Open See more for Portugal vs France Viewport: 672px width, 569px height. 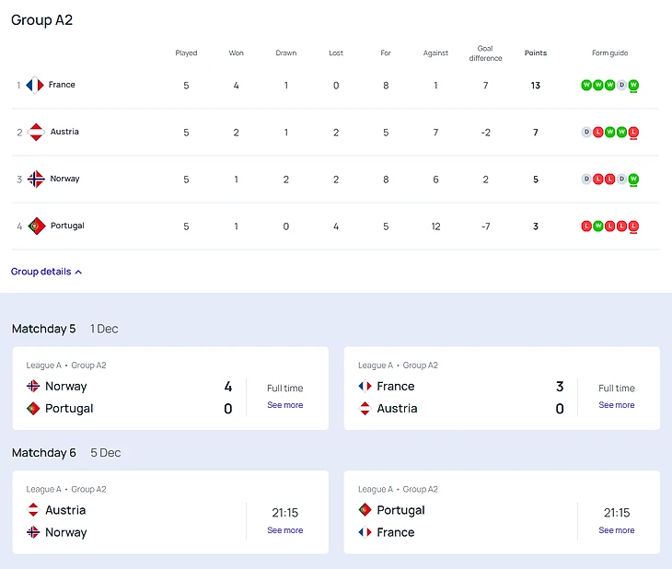(x=616, y=530)
